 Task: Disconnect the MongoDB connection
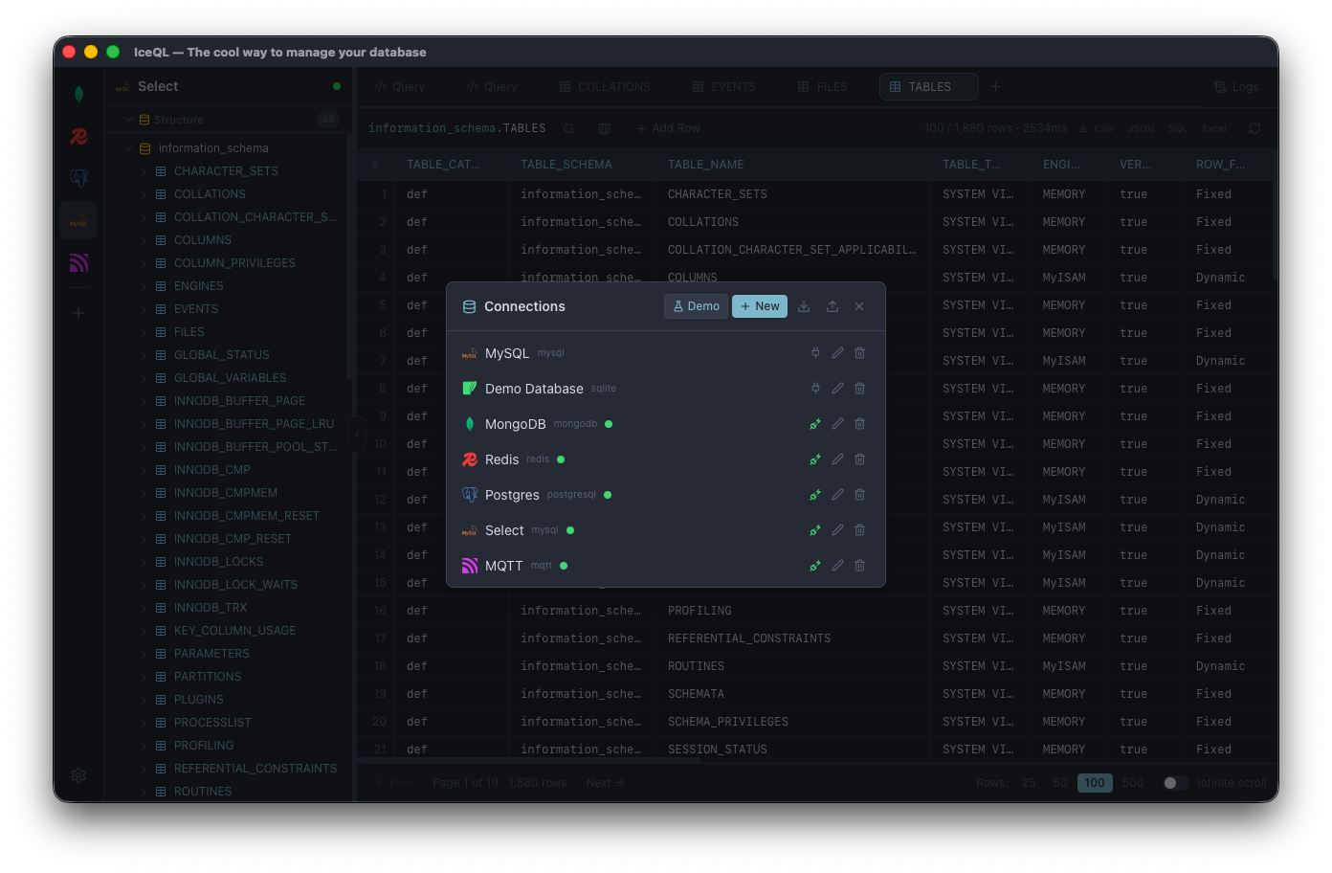point(815,424)
